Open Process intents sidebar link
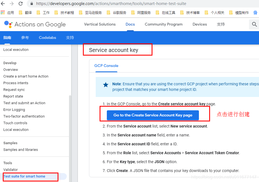The width and height of the screenshot is (259, 182). pyautogui.click(x=16, y=83)
